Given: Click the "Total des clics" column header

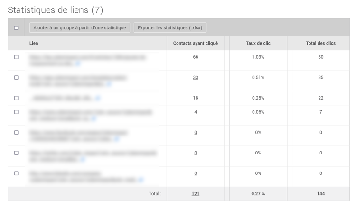Looking at the screenshot, I should (x=321, y=43).
